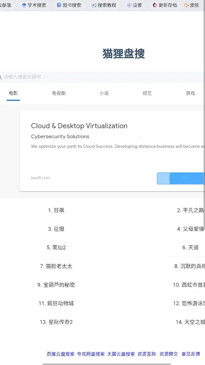Select hot search 10. 西虹市首富
This screenshot has height=365, width=205.
point(189,285)
